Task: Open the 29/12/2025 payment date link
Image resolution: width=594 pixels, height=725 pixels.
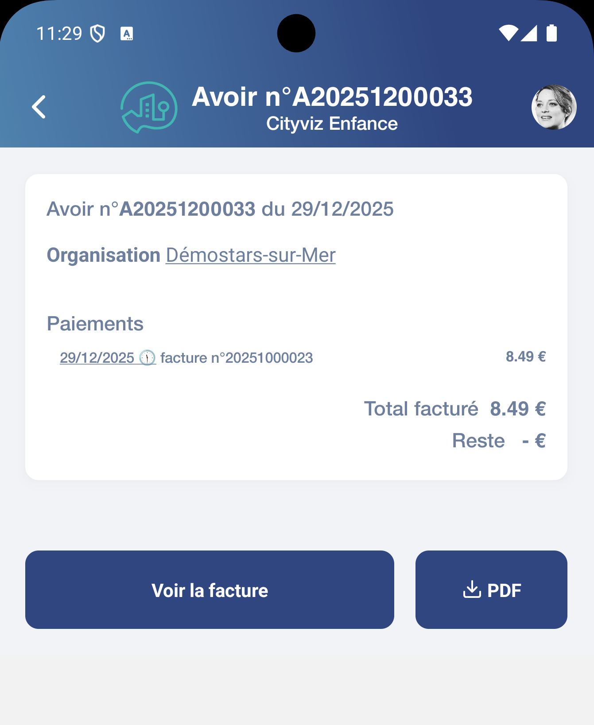Action: 97,357
